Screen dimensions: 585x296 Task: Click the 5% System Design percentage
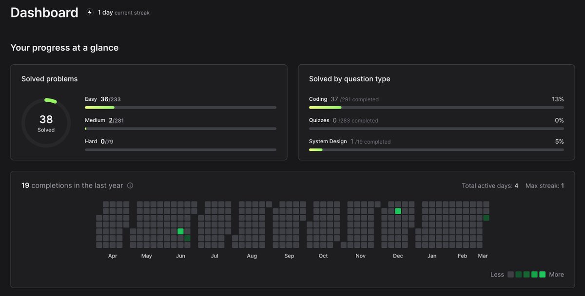(559, 142)
